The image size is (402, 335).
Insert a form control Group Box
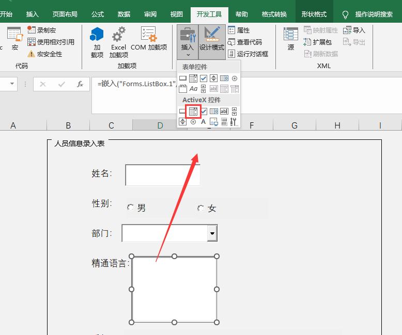[x=183, y=89]
